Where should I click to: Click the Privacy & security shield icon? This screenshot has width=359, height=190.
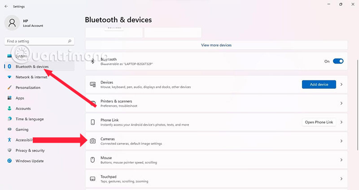click(9, 150)
